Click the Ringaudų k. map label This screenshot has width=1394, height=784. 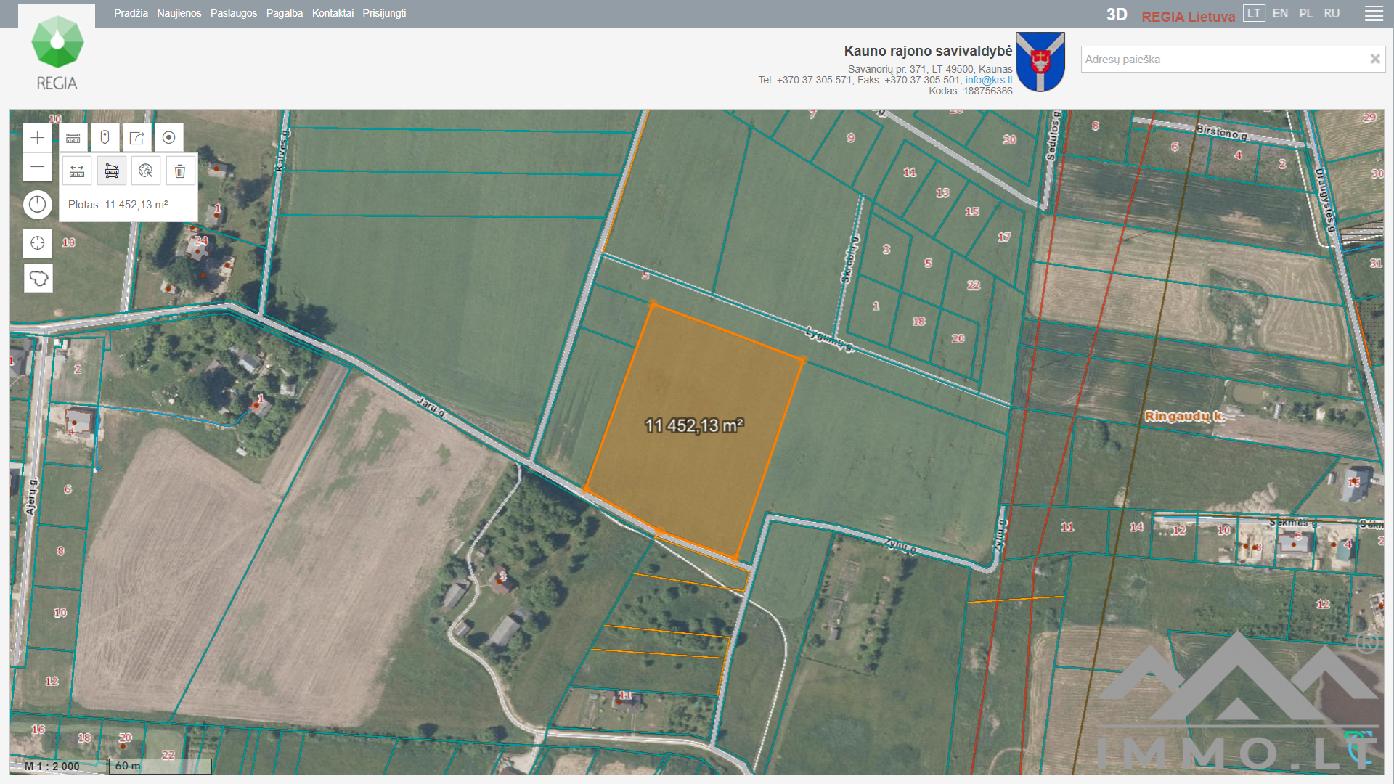1184,416
